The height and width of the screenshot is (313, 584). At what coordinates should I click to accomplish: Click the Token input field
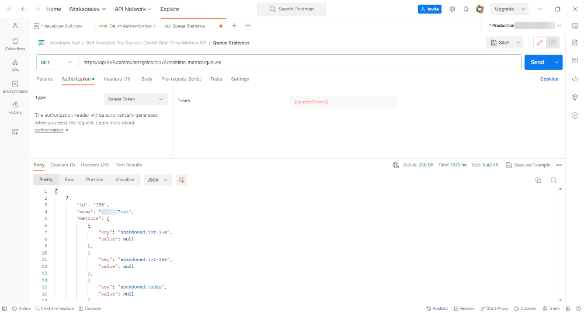coord(343,102)
